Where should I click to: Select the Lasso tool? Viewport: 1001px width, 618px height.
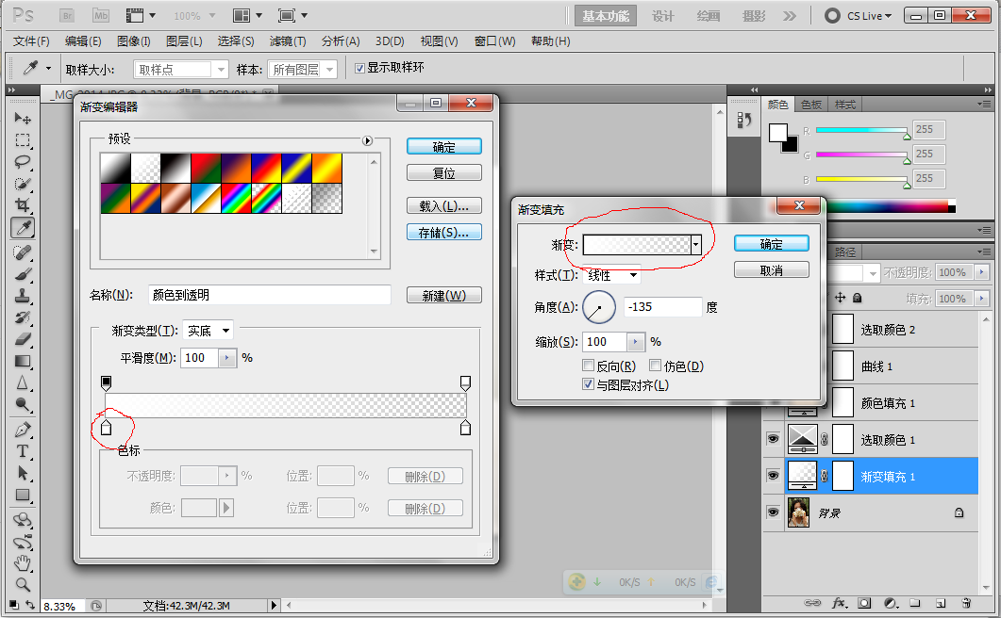(x=23, y=162)
